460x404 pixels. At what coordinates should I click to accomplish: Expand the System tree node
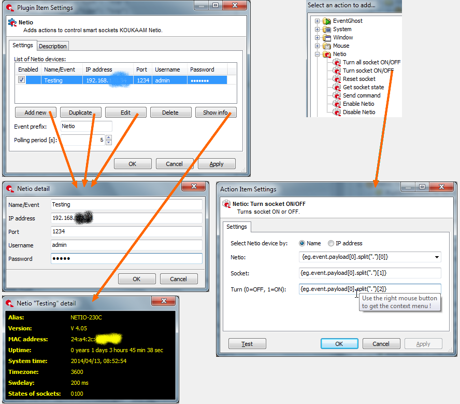(x=317, y=30)
